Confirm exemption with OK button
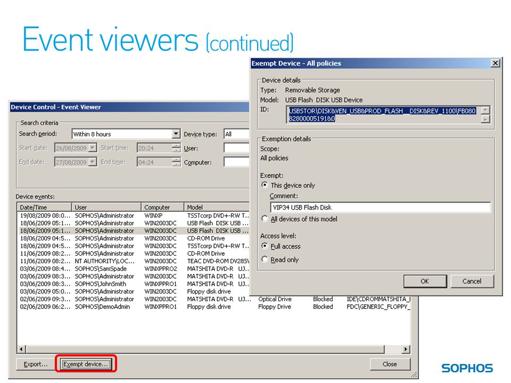 click(x=425, y=281)
